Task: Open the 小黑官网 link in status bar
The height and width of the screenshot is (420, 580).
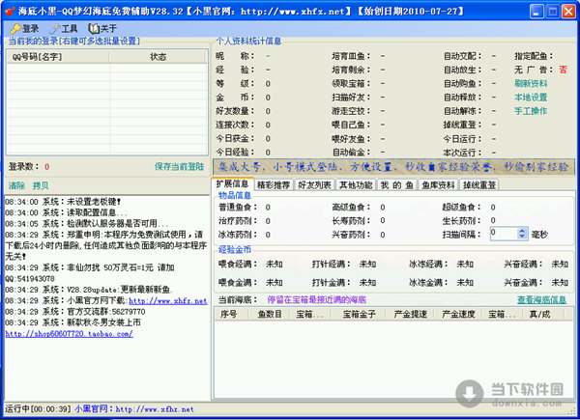Action: coord(134,409)
